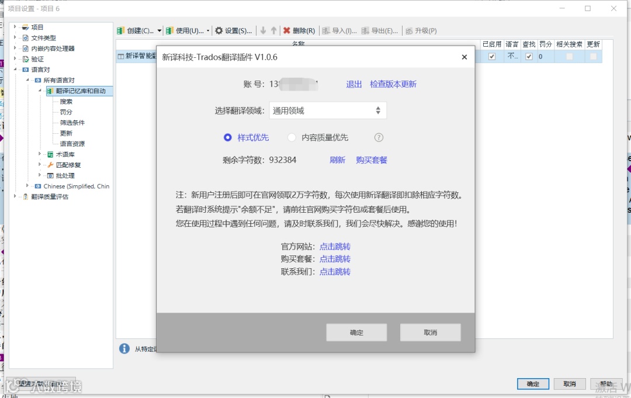Select 文件类型 in the settings tree

(43, 38)
